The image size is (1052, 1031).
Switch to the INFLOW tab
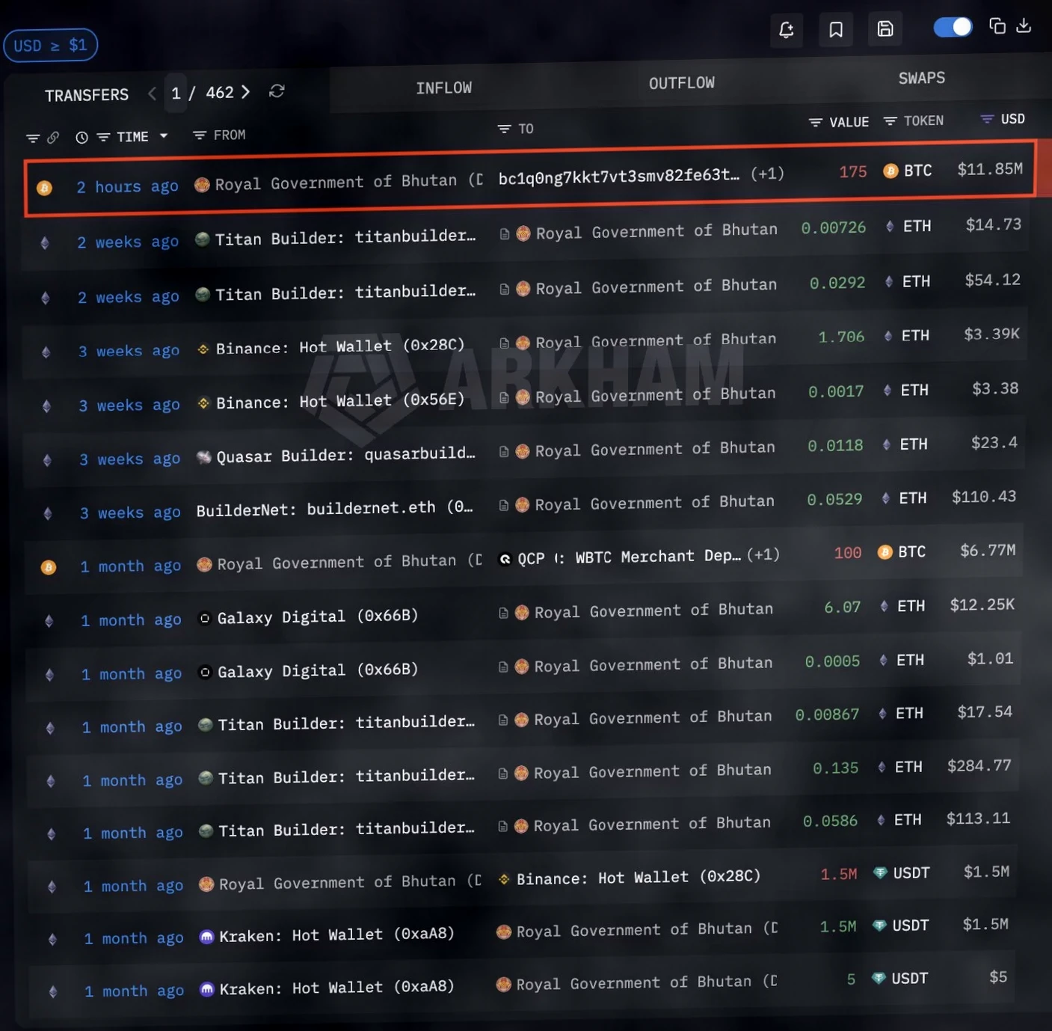[x=443, y=88]
